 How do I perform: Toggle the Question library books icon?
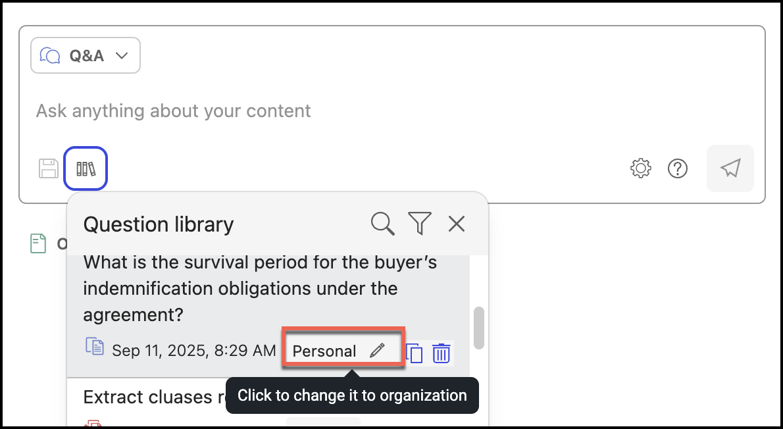pyautogui.click(x=86, y=168)
